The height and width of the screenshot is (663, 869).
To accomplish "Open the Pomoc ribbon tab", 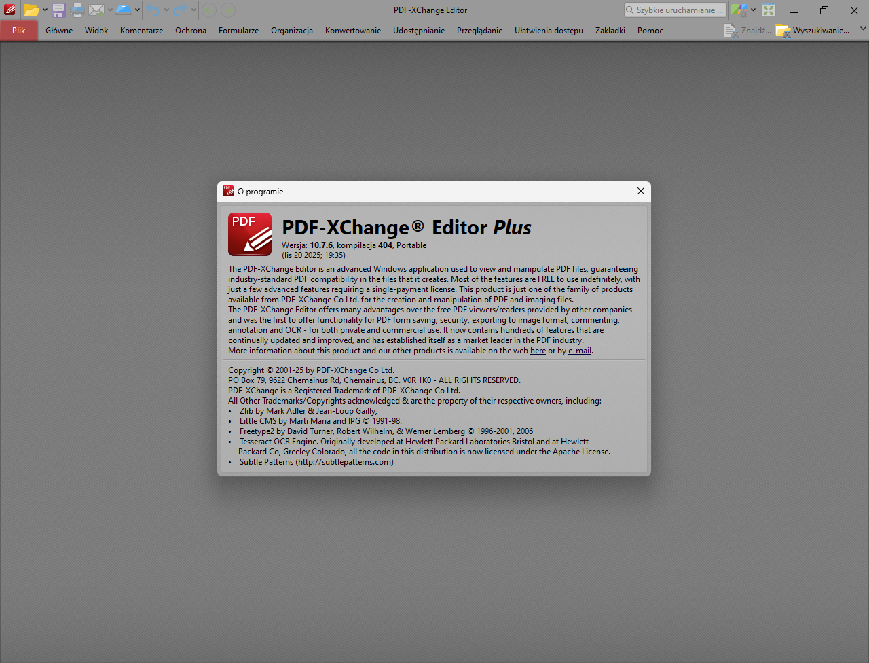I will 650,31.
